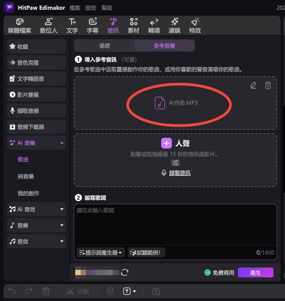The height and width of the screenshot is (301, 285).
Task: Open the 提示詞產生器 dropdown
Action: pos(101,252)
